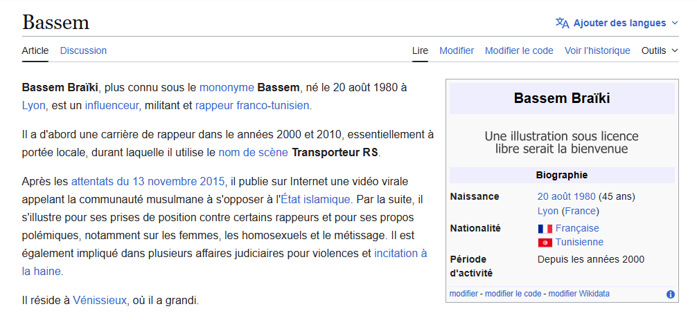Select the Lire tab
This screenshot has width=697, height=320.
(420, 50)
